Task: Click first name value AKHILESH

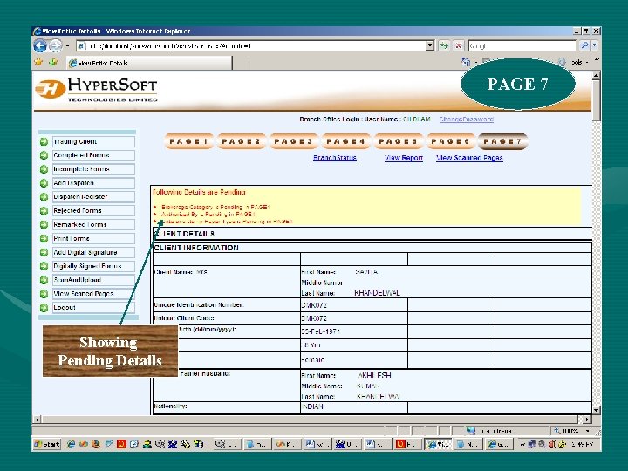Action: [x=374, y=376]
